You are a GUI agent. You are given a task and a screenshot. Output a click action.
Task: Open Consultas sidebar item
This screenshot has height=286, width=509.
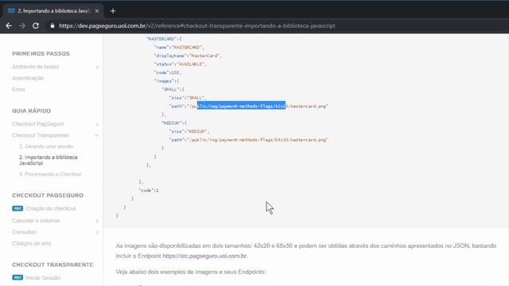tap(25, 232)
